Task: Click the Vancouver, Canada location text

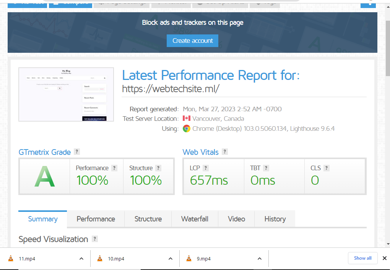Action: click(x=218, y=119)
